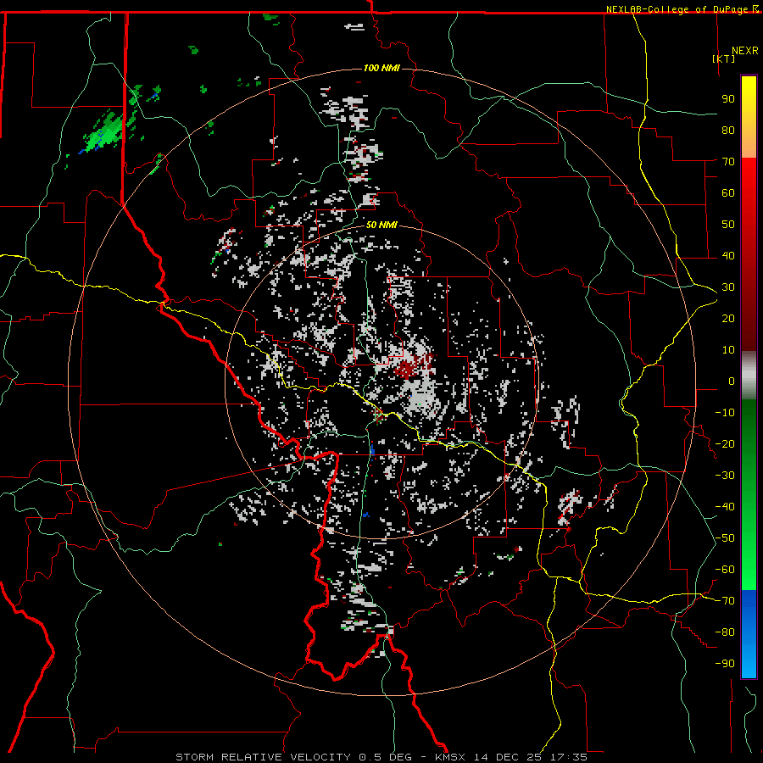Click the 20 value on the velocity scale
Viewport: 763px width, 763px height.
728,318
